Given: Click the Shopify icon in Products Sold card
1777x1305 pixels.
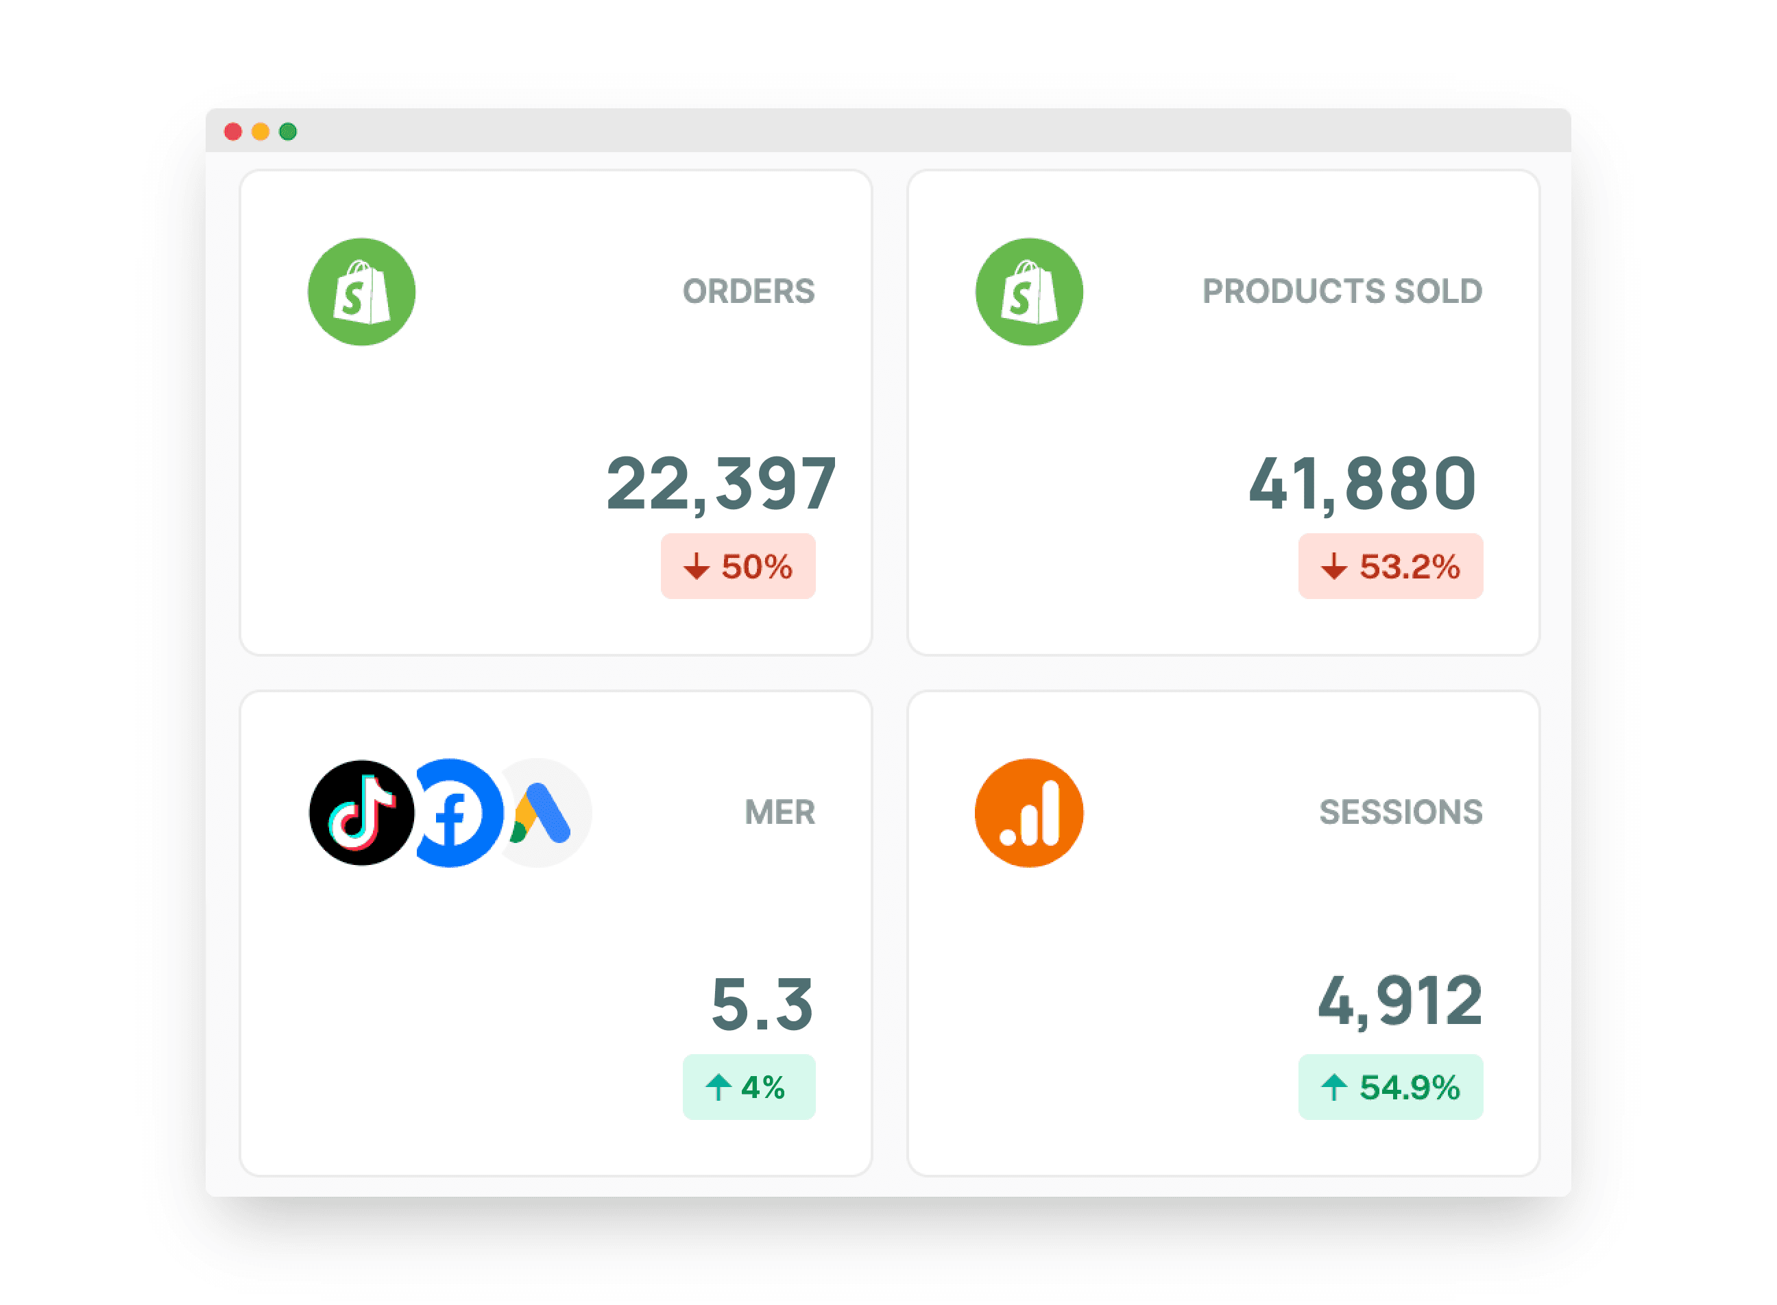Looking at the screenshot, I should click(x=1028, y=291).
